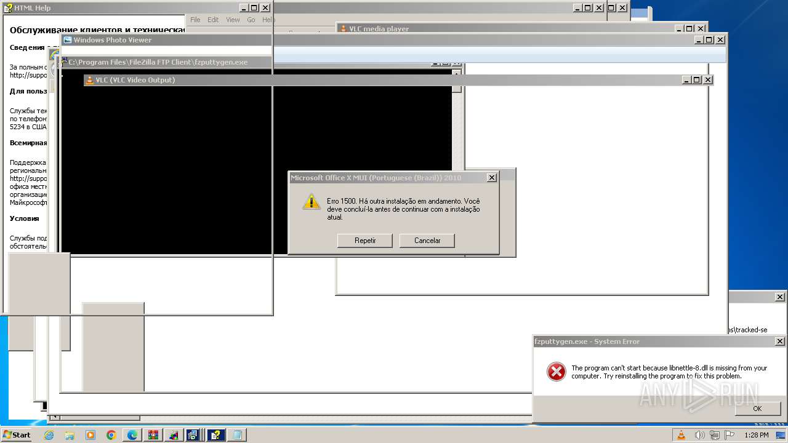Launch Google Chrome from the taskbar
788x443 pixels.
click(111, 435)
